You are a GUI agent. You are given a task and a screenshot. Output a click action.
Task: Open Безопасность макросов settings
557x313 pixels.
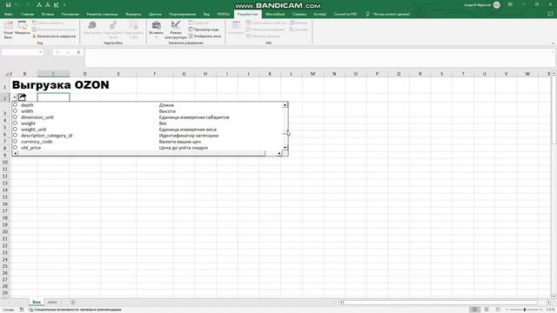tap(54, 37)
